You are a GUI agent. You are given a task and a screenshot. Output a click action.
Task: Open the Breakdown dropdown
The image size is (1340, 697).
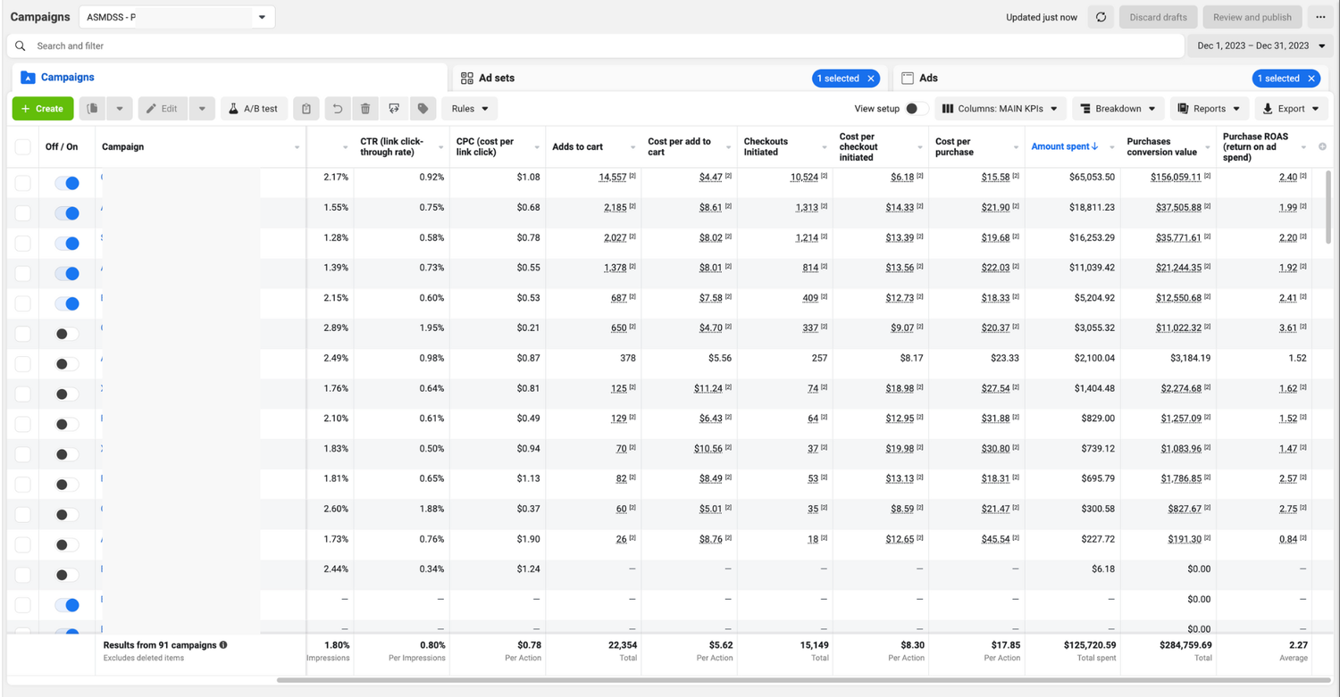point(1118,109)
